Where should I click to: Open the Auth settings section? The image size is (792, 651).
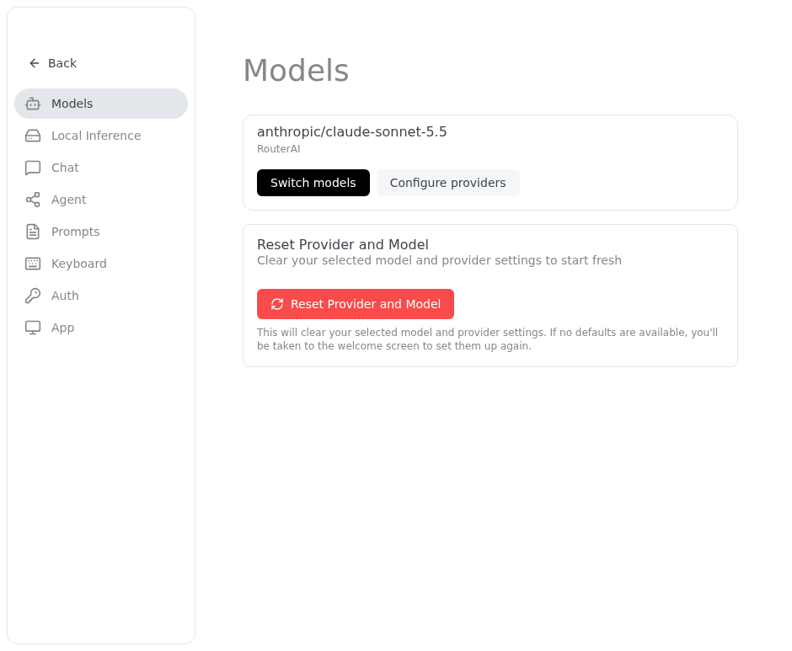pyautogui.click(x=101, y=296)
